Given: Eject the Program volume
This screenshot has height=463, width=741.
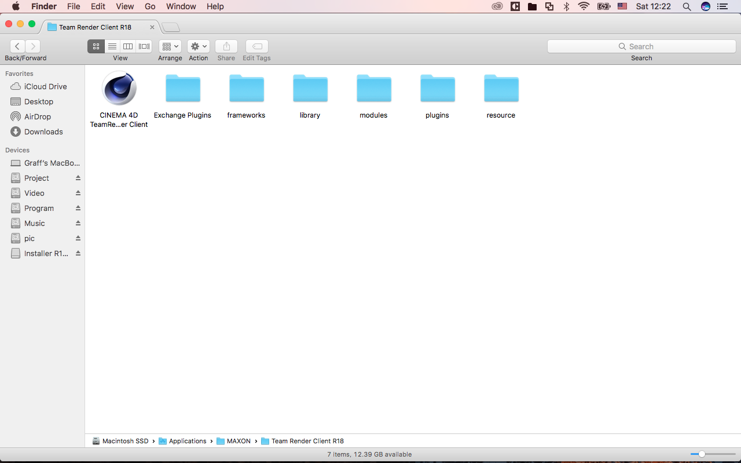Looking at the screenshot, I should tap(78, 208).
